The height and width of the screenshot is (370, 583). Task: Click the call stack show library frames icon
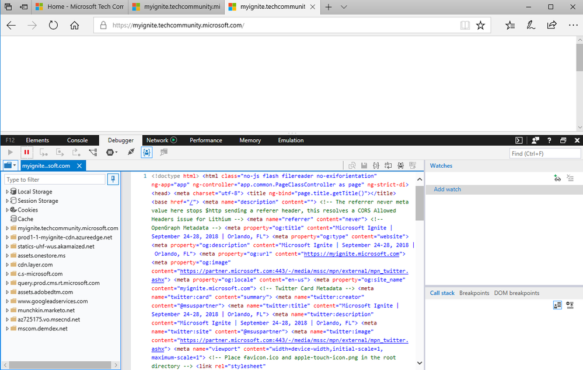(557, 305)
